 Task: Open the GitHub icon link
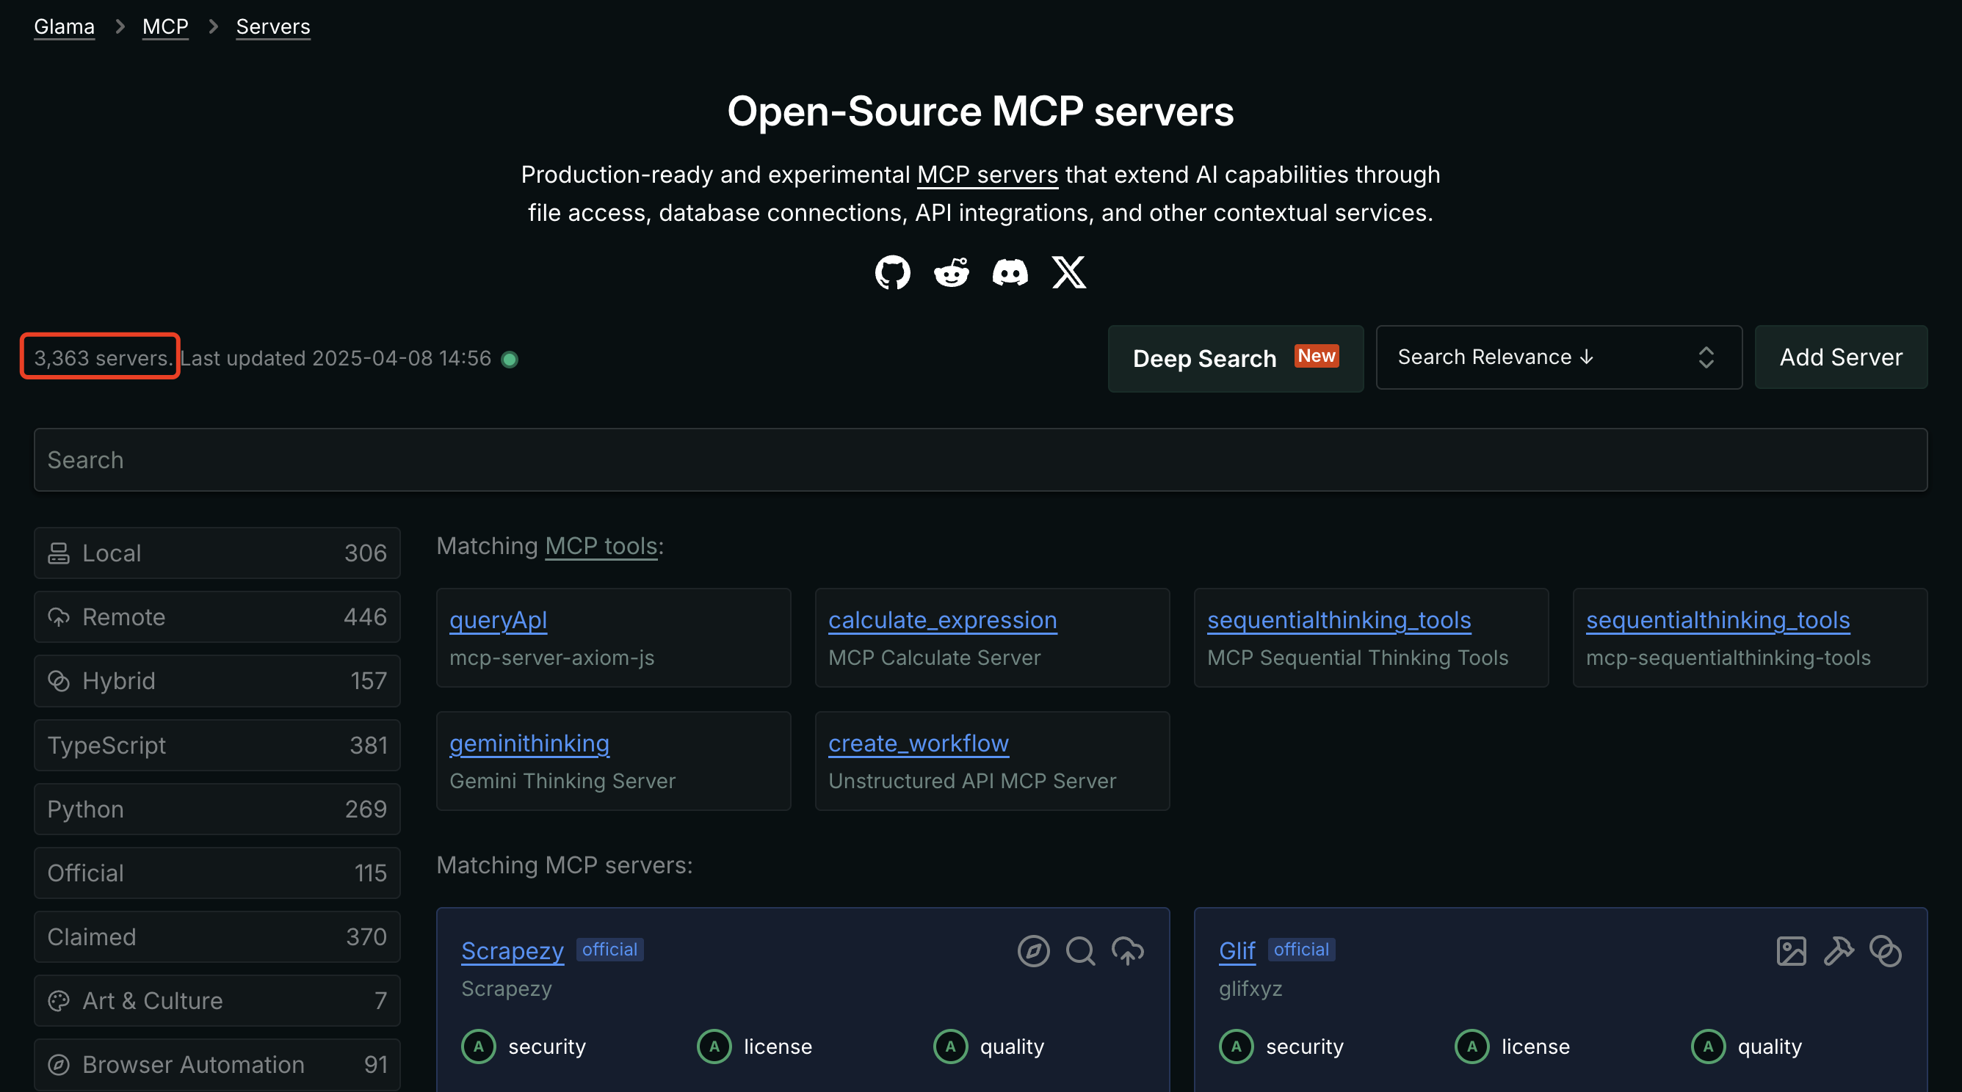(x=893, y=272)
